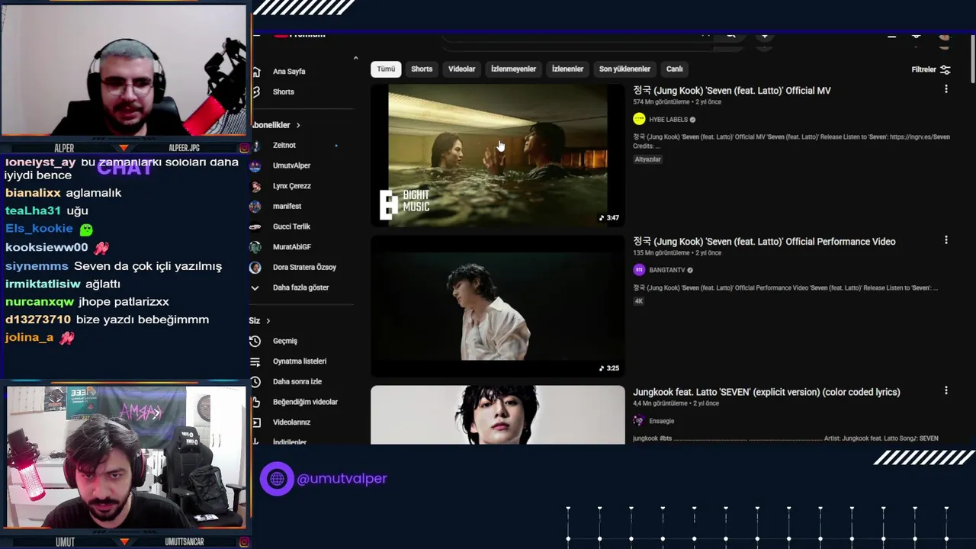Open Oynatma listeleri playlist icon
The width and height of the screenshot is (976, 549).
pos(255,361)
